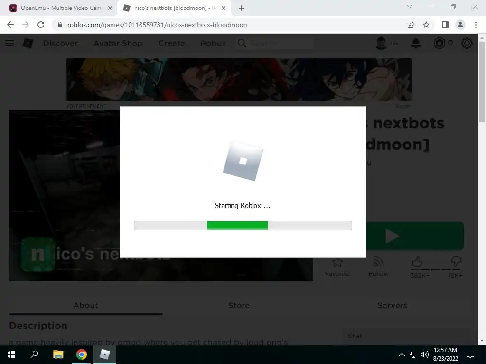Close the OpenEmu browser tab
This screenshot has height=364, width=486.
click(110, 9)
